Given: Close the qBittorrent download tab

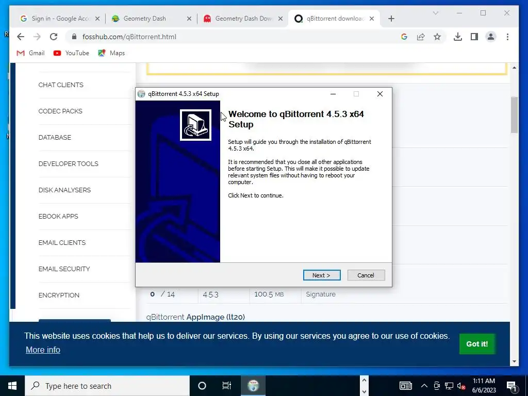Looking at the screenshot, I should 372,19.
